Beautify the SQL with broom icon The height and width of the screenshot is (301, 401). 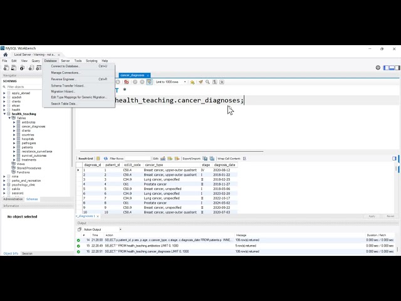click(x=200, y=82)
